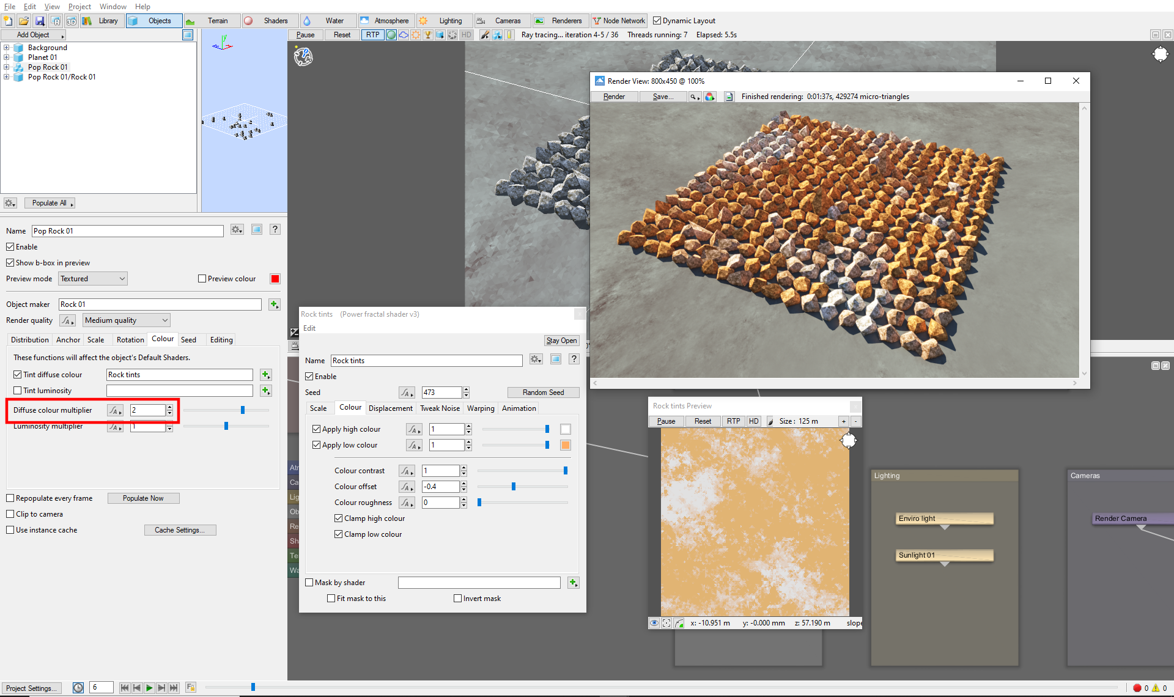The height and width of the screenshot is (697, 1174).
Task: Open the render view R icon
Action: 56,21
